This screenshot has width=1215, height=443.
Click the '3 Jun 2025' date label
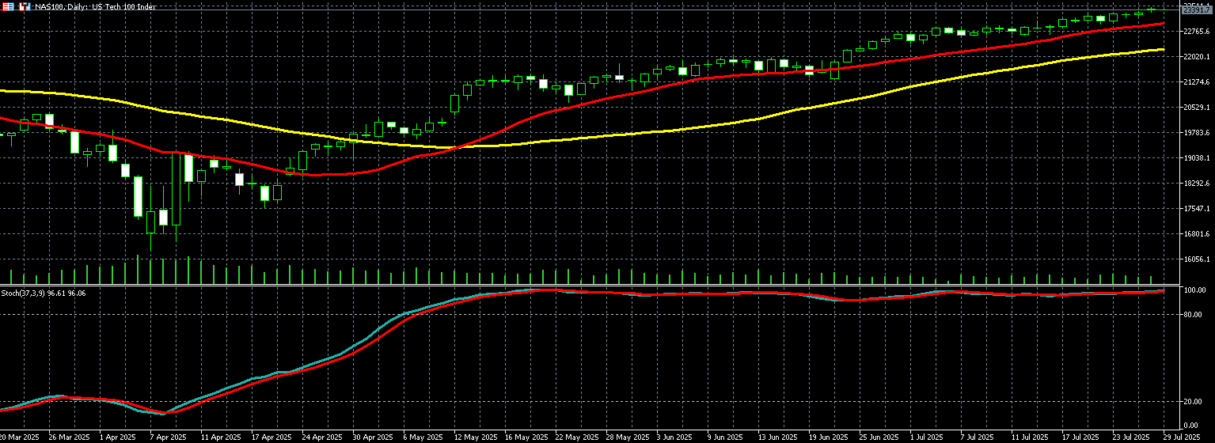pyautogui.click(x=675, y=437)
